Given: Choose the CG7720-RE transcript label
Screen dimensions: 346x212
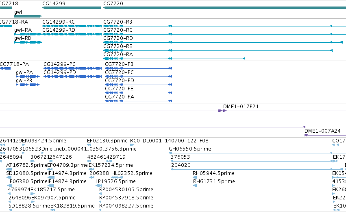Looking at the screenshot, I should [x=118, y=46].
